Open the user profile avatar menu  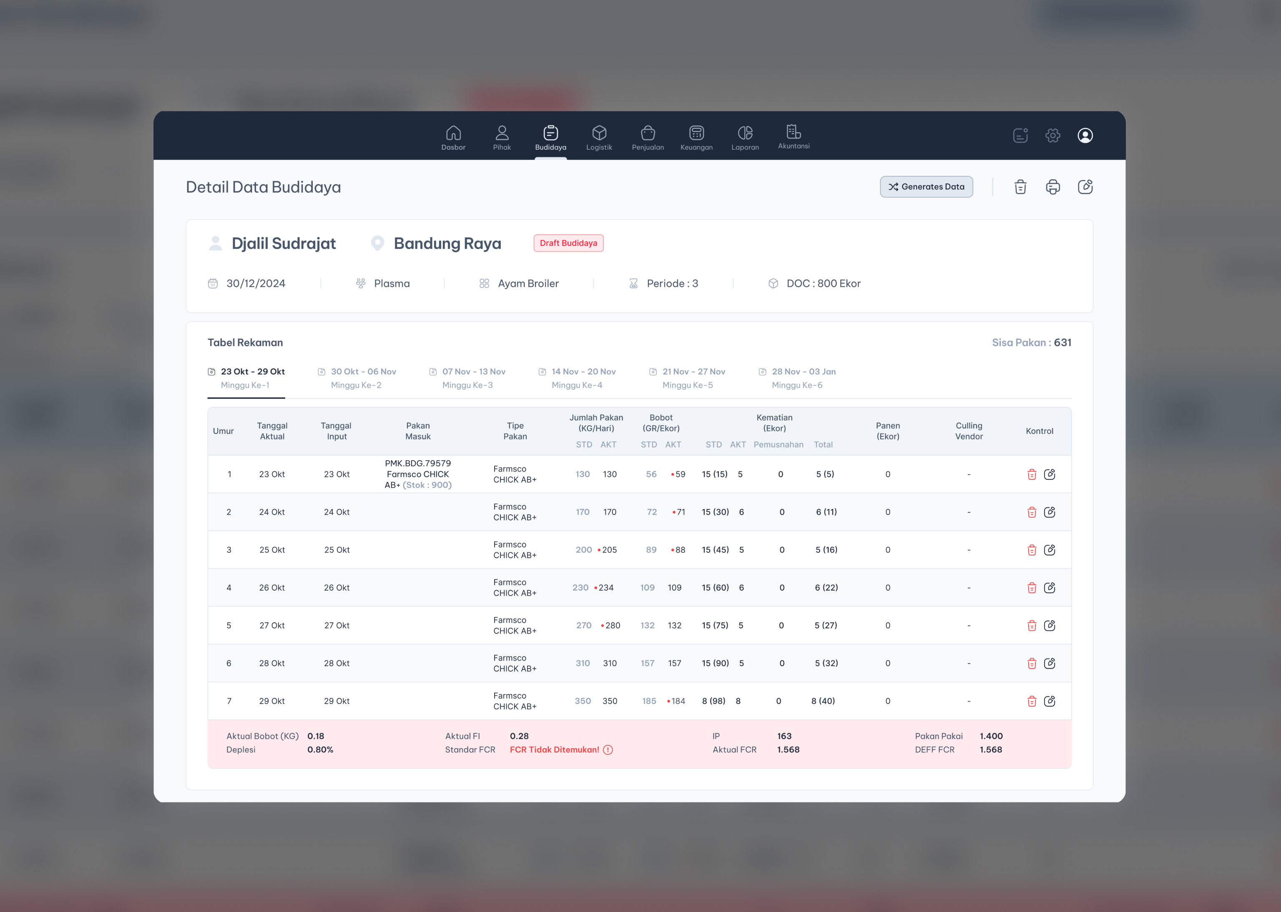point(1085,135)
